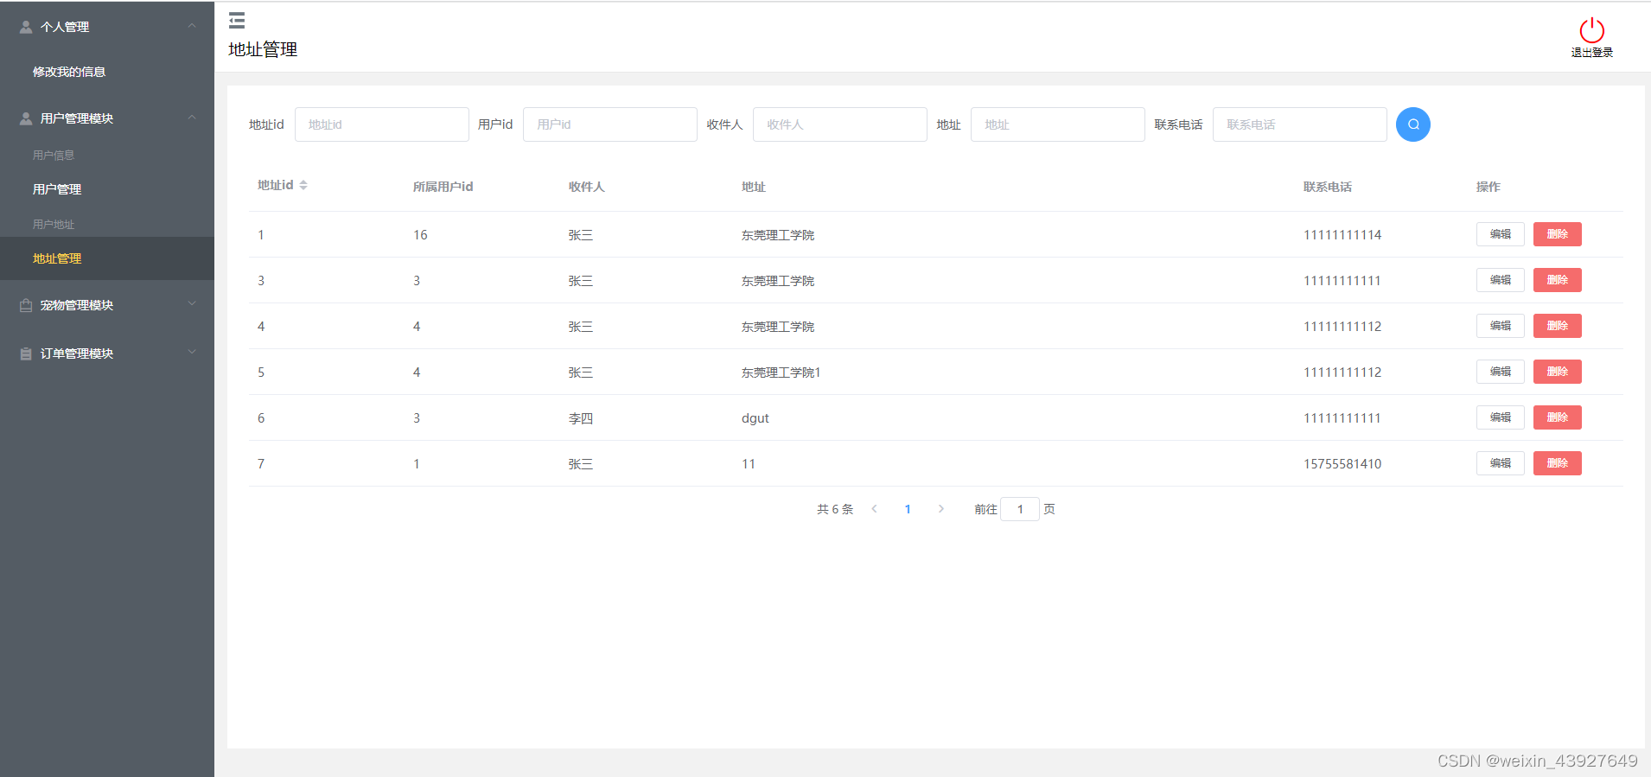1651x777 pixels.
Task: Open 用户信息 sidebar group label
Action: (54, 156)
